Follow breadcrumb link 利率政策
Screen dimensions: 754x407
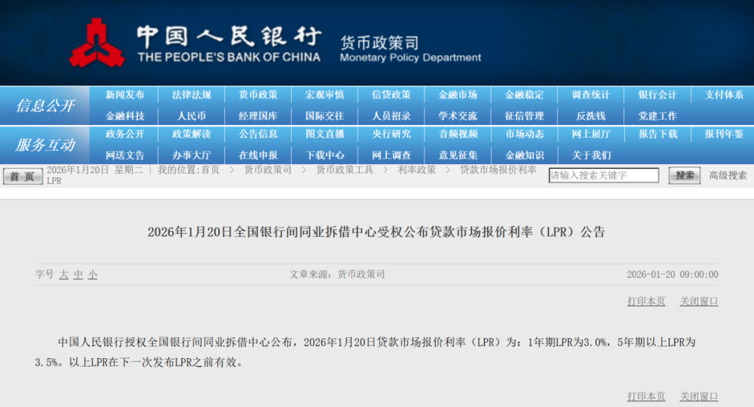point(416,170)
